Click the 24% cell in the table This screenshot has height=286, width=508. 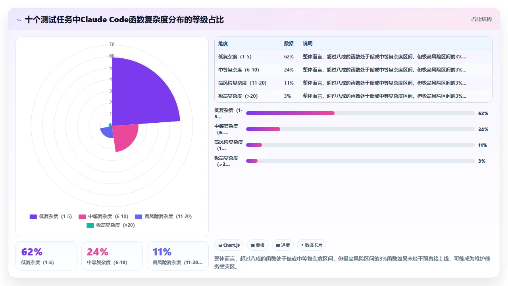289,70
